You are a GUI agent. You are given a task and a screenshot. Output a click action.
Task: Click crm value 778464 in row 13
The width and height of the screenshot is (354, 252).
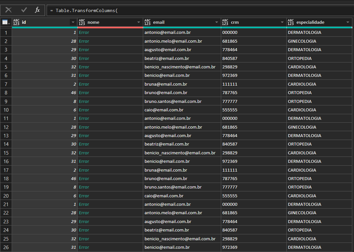(230, 136)
